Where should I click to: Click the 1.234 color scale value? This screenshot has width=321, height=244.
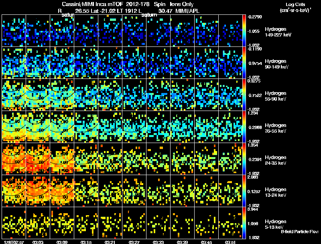[x=253, y=113]
